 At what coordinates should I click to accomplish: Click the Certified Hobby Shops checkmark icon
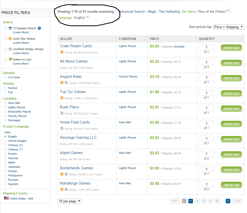[10, 49]
